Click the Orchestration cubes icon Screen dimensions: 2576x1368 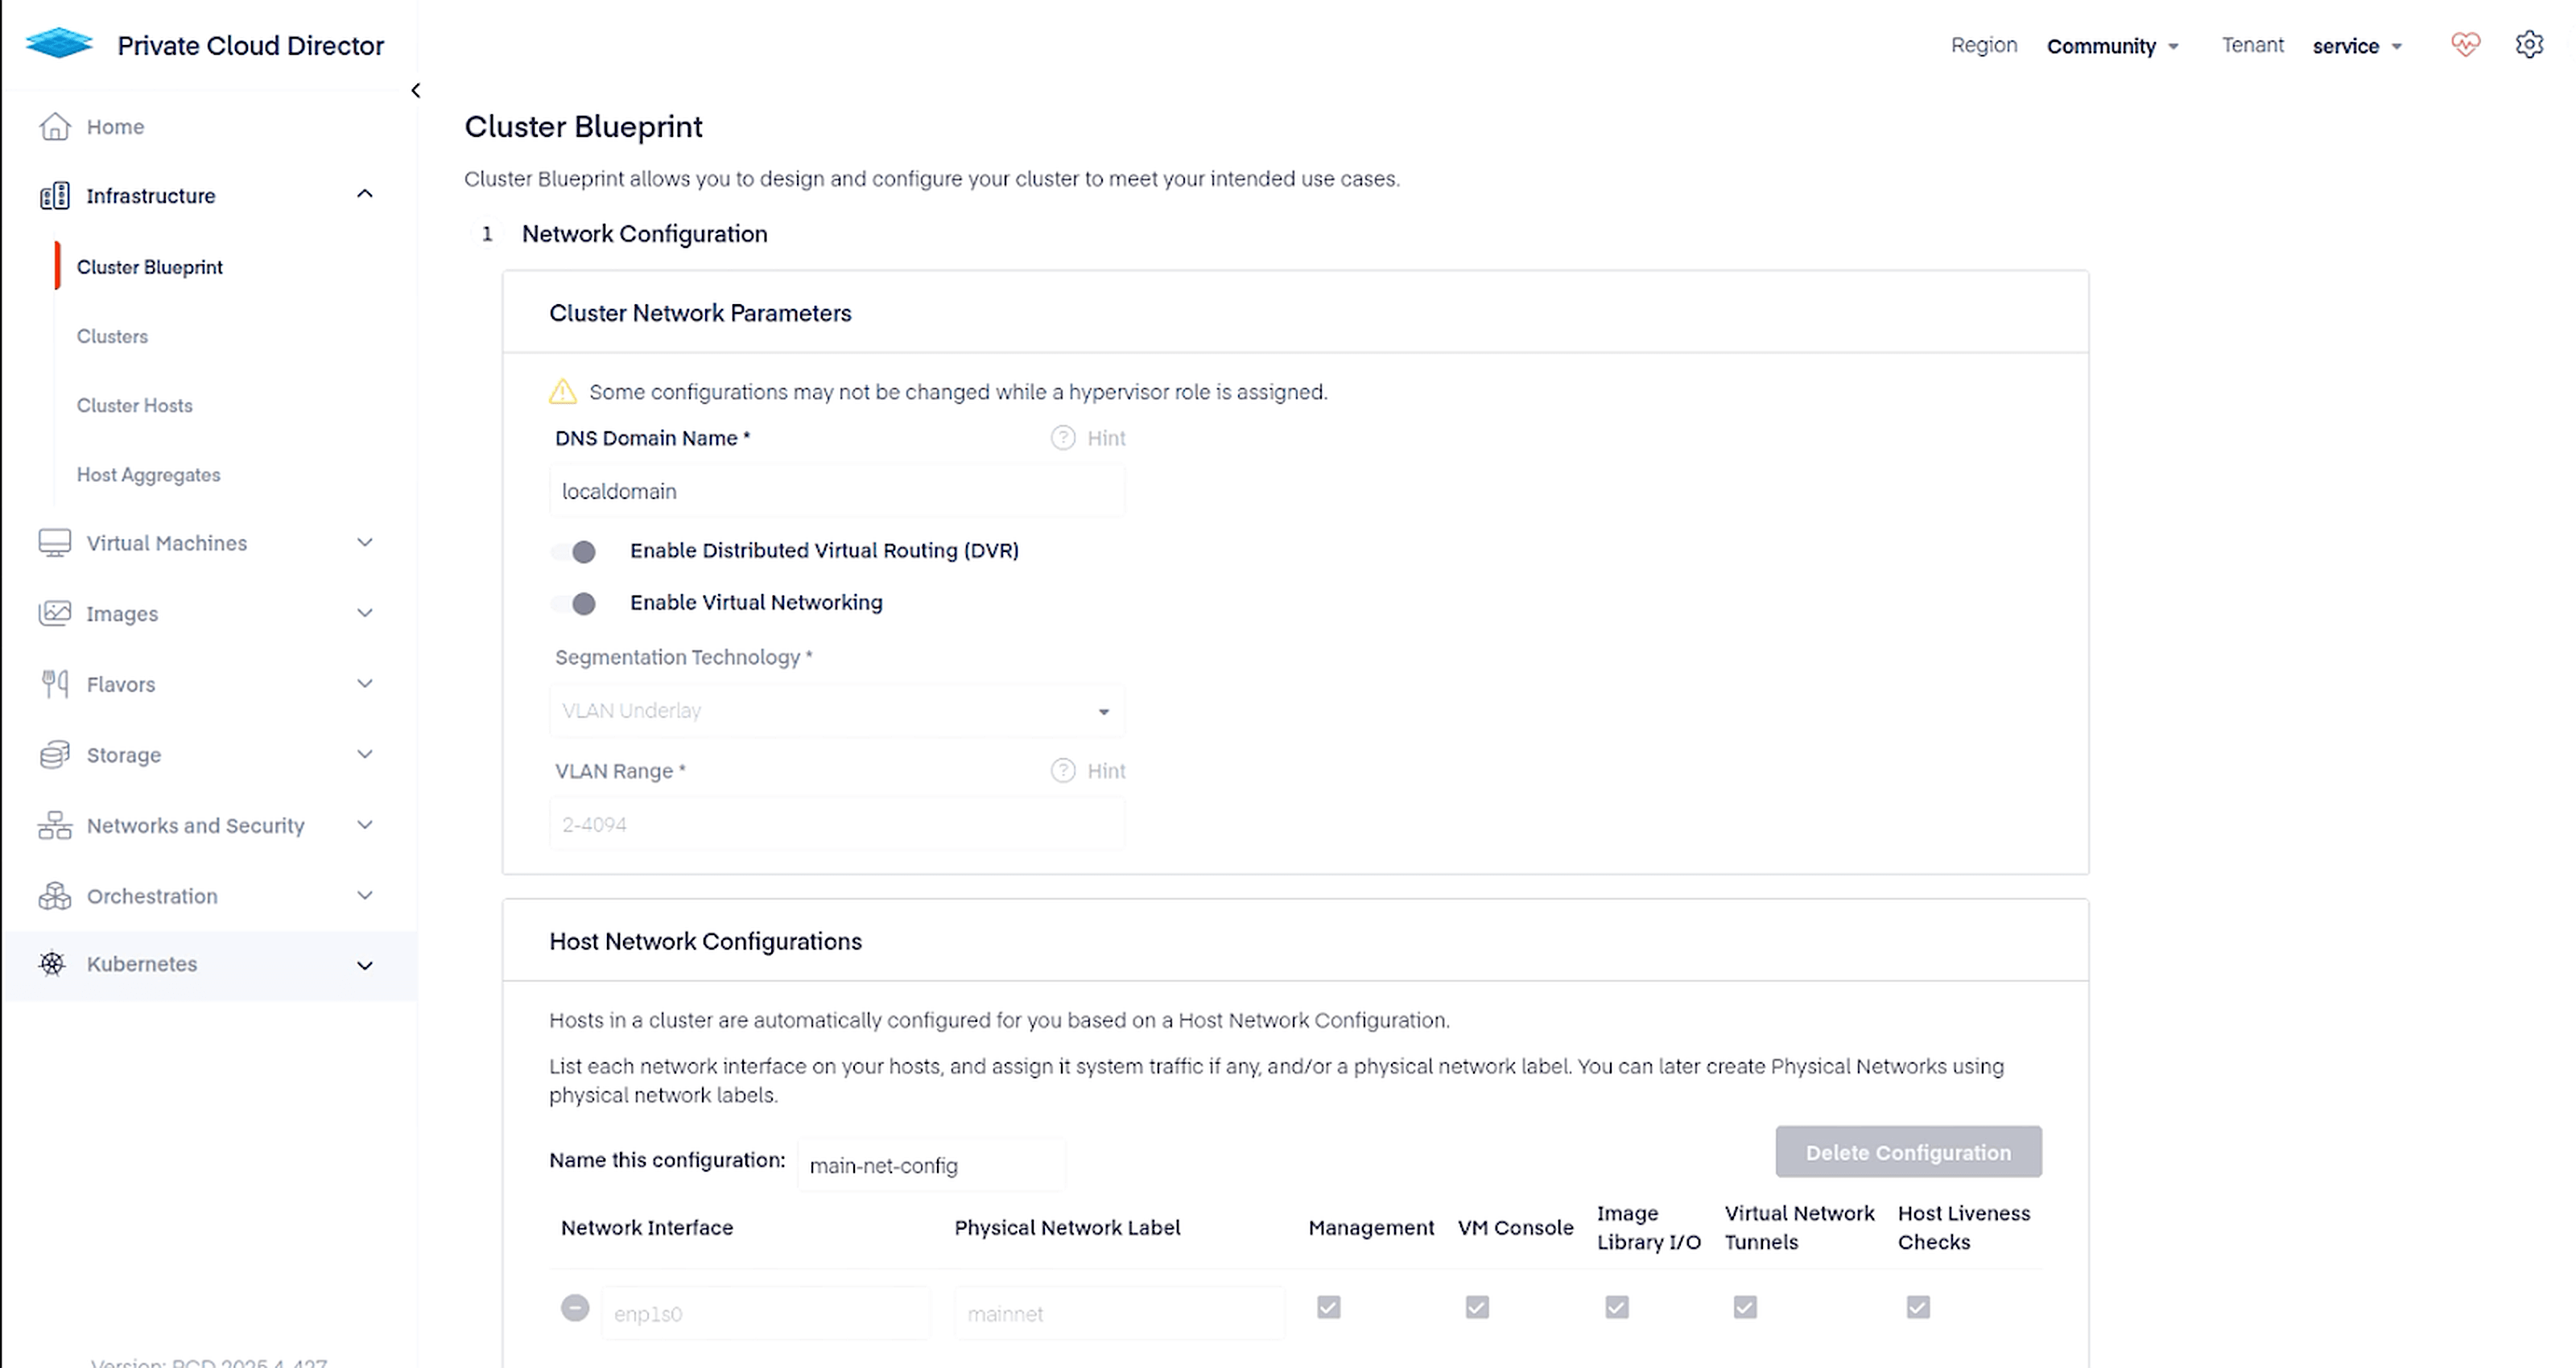(55, 896)
